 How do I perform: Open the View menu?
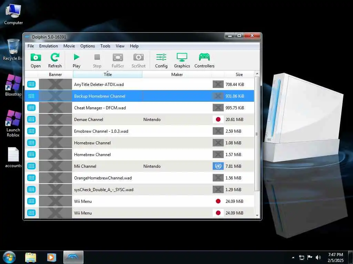120,46
